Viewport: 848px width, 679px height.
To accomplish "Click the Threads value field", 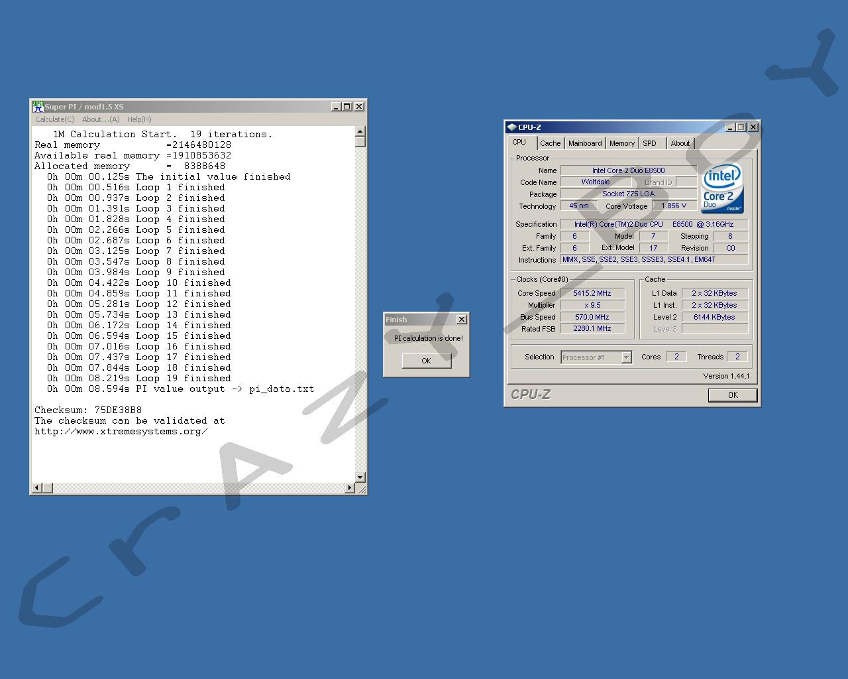I will pyautogui.click(x=737, y=357).
